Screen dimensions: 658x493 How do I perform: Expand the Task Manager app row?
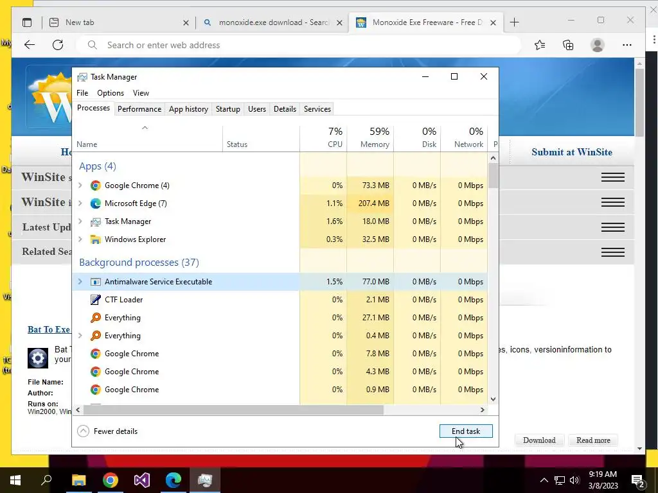pyautogui.click(x=80, y=221)
